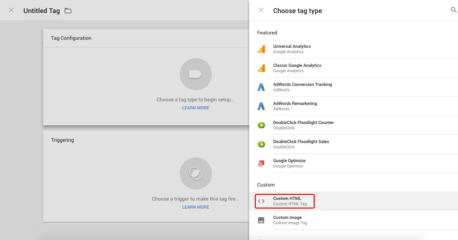Choose AdWords Conversion Tracking tag type
The width and height of the screenshot is (458, 240).
[x=354, y=87]
